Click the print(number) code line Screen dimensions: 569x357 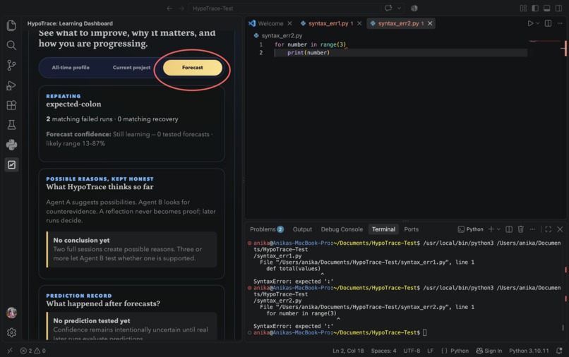pyautogui.click(x=309, y=53)
